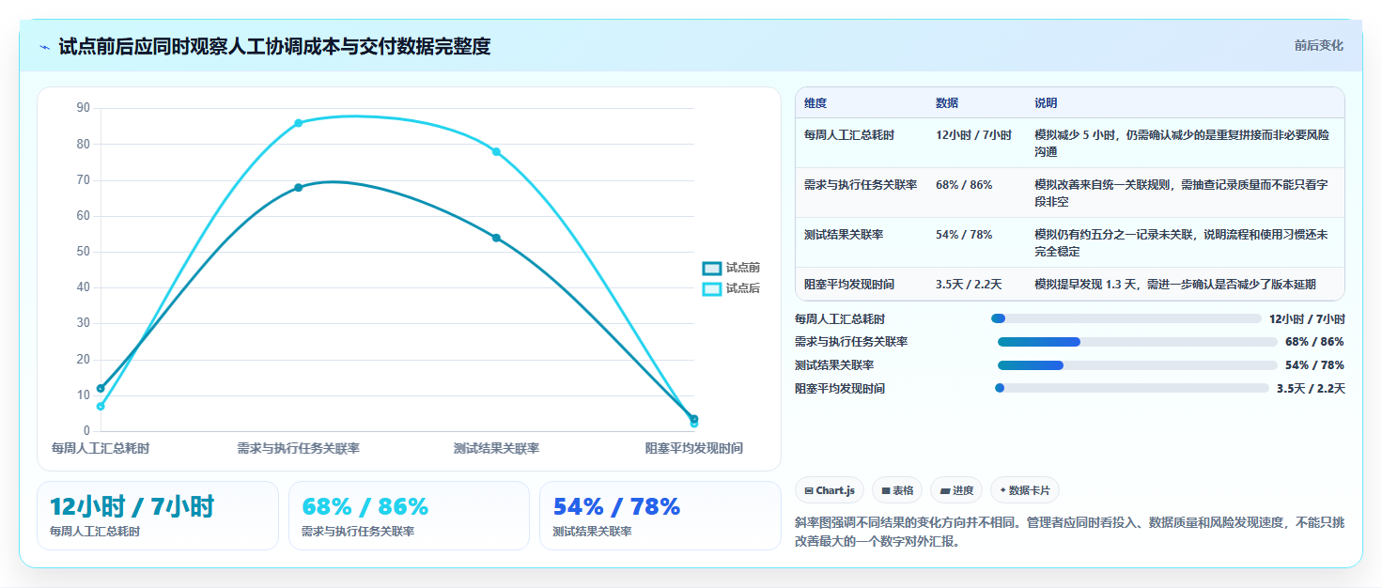Click x-axis label 需求与执行任务关联率

(299, 449)
